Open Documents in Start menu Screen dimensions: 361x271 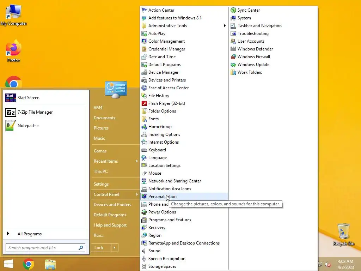(x=104, y=118)
